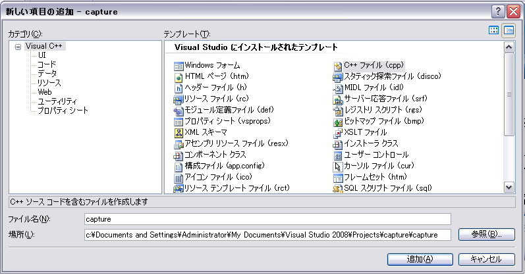The height and width of the screenshot is (275, 525).
Task: Select the Windows フォーム template icon
Action: (179, 66)
